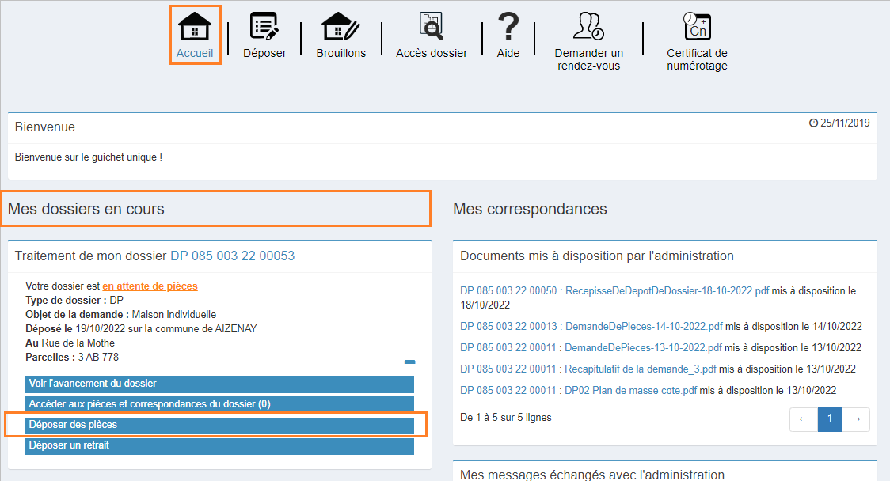Viewport: 890px width, 481px height.
Task: Click the 'en attente de pièces' status link
Action: click(x=150, y=286)
